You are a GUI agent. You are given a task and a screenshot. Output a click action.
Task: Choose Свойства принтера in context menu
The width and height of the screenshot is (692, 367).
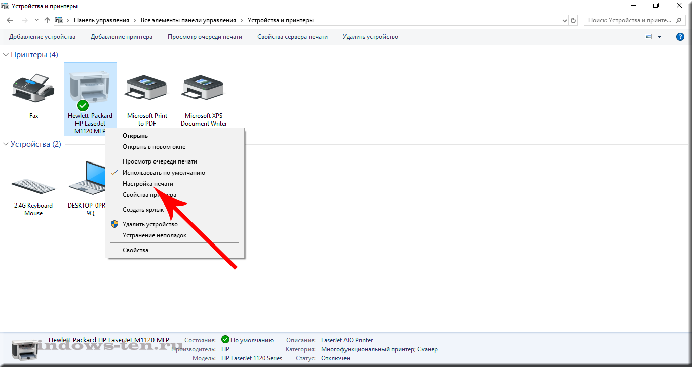click(x=175, y=195)
